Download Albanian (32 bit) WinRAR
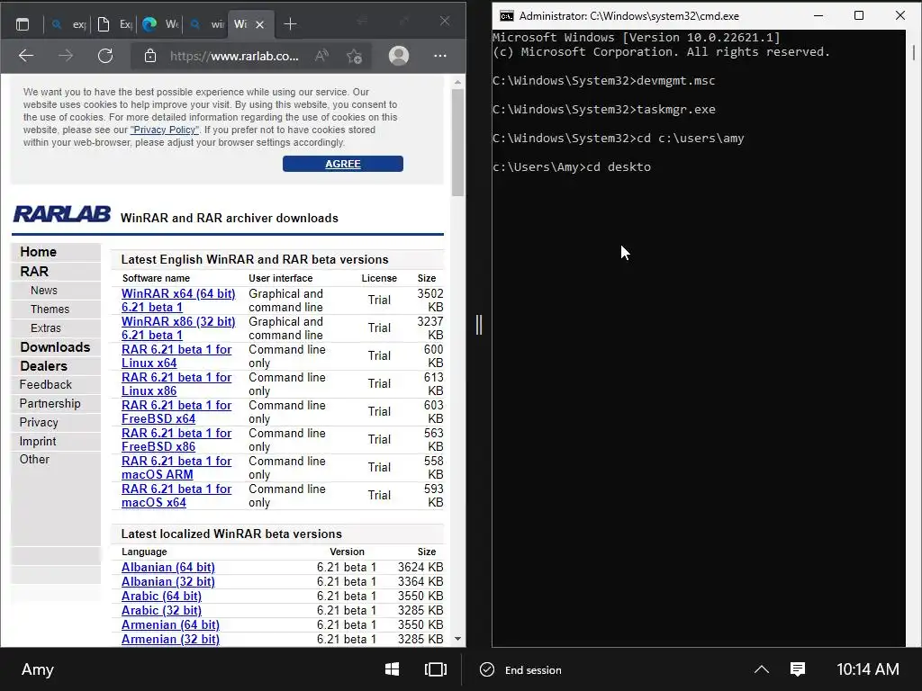The image size is (922, 691). point(168,582)
